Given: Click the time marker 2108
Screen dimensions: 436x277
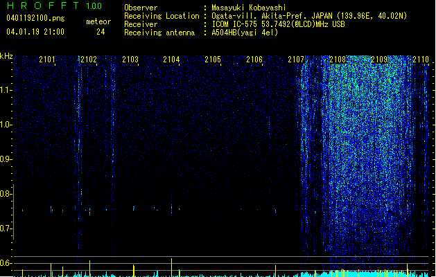Looking at the screenshot, I should pyautogui.click(x=338, y=60).
